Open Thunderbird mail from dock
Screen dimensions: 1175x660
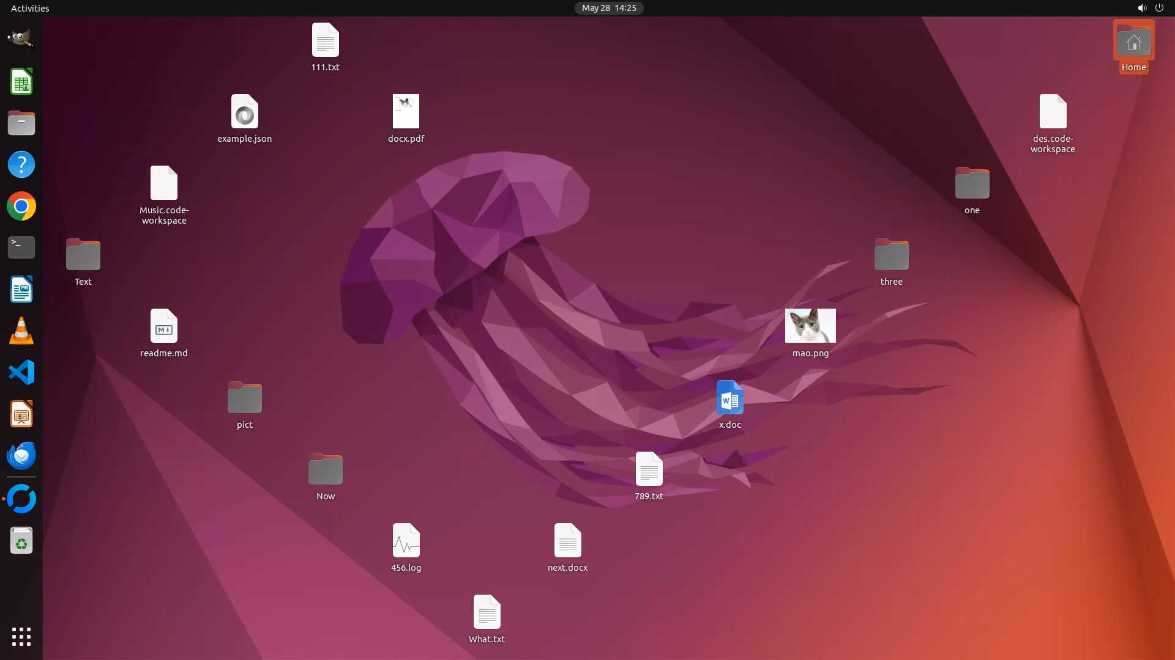click(21, 456)
